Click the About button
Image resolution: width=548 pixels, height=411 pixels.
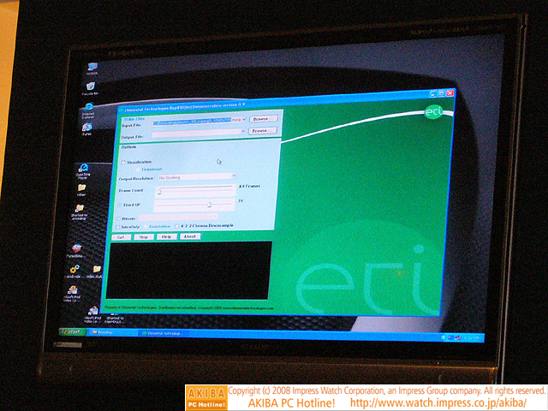[x=189, y=236]
